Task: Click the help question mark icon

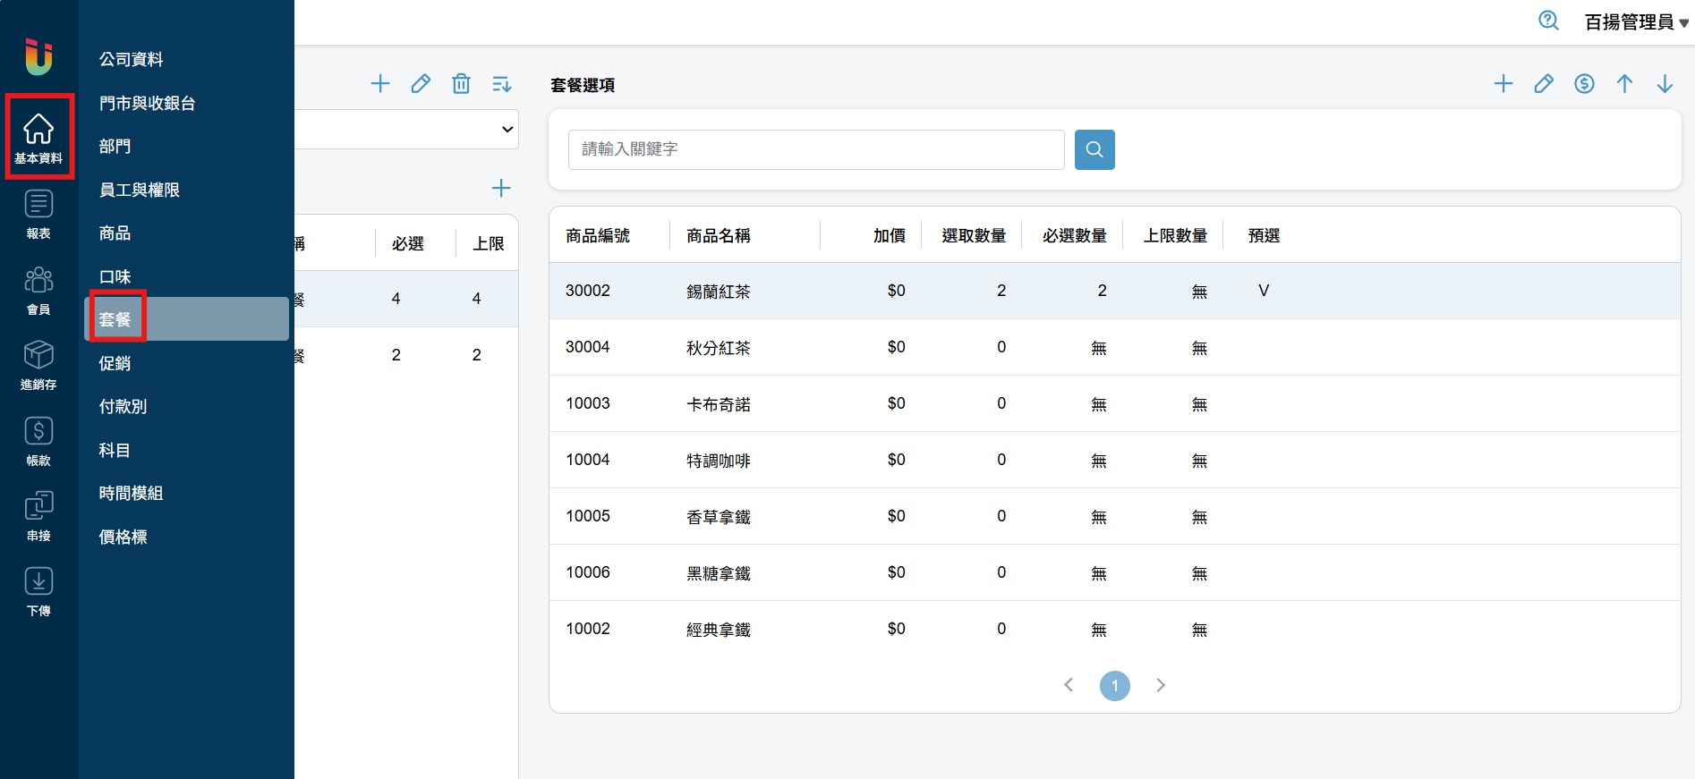Action: (x=1548, y=21)
